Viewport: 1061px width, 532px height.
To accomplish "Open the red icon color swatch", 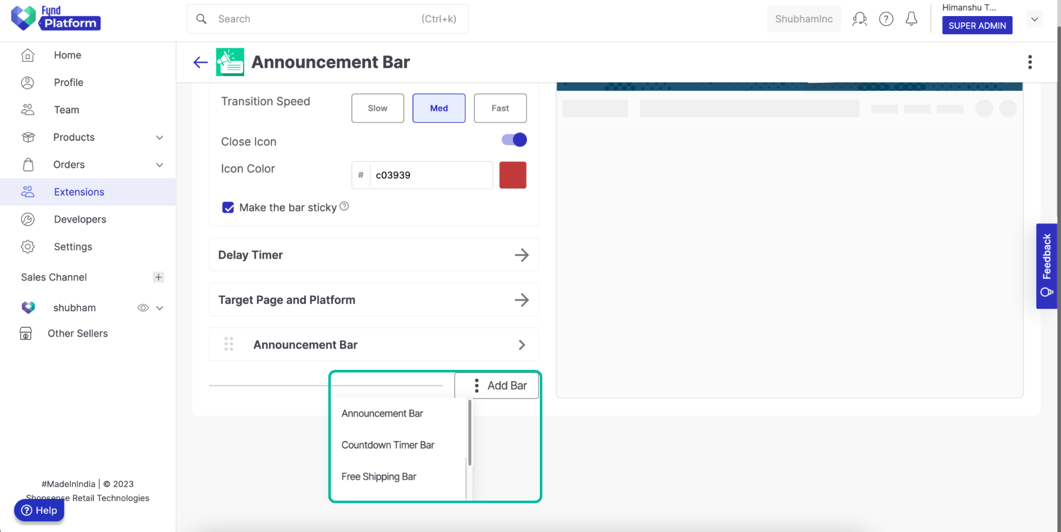I will 512,175.
